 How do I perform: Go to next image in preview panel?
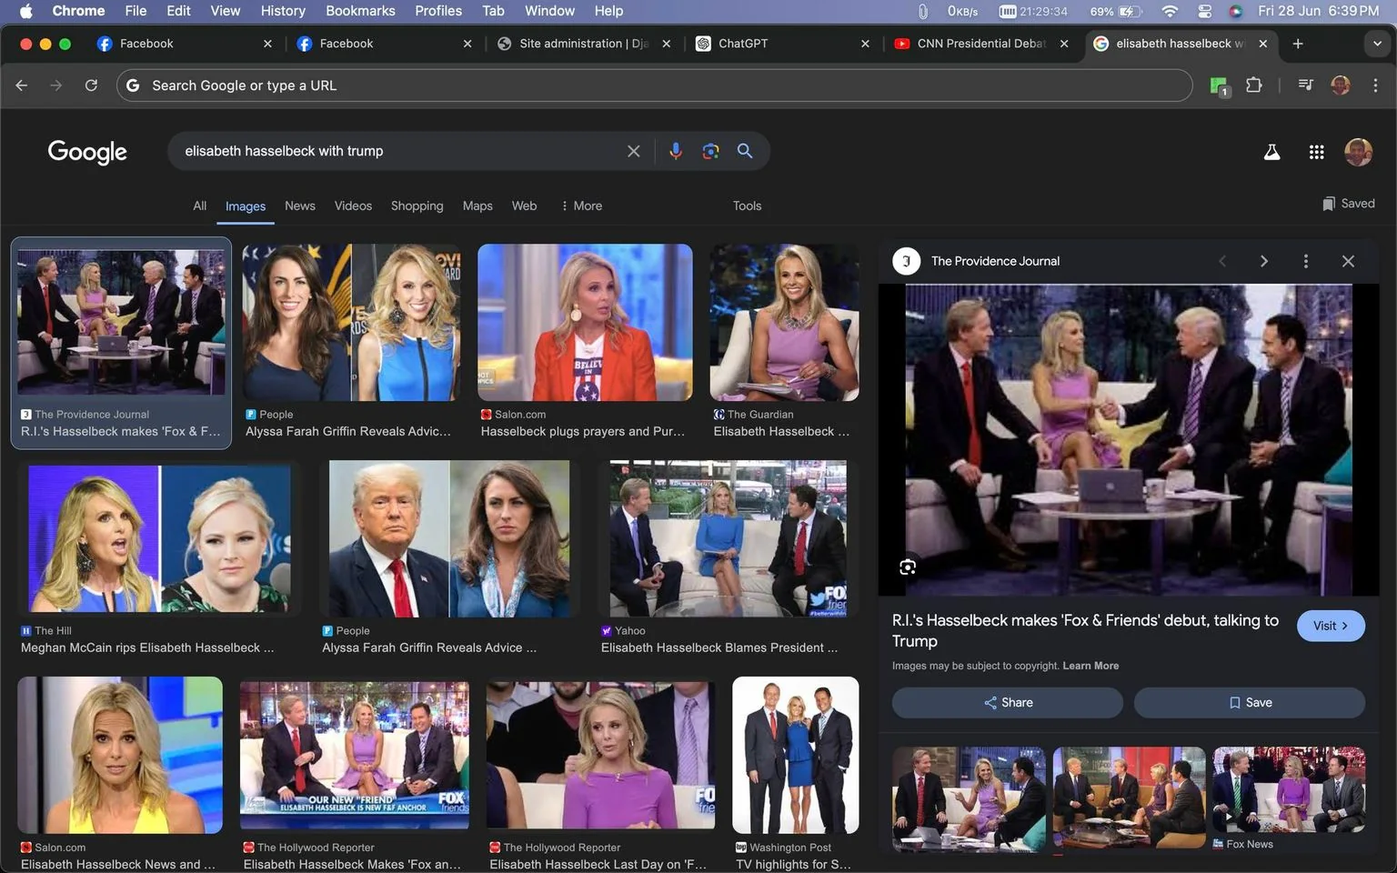tap(1263, 261)
